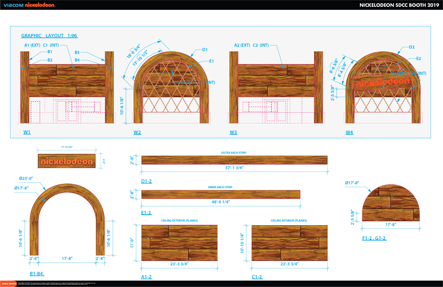Click the 'A1 (EXT) C1 (INT)' label
Viewport: 443px width, 287px height.
(x=42, y=45)
